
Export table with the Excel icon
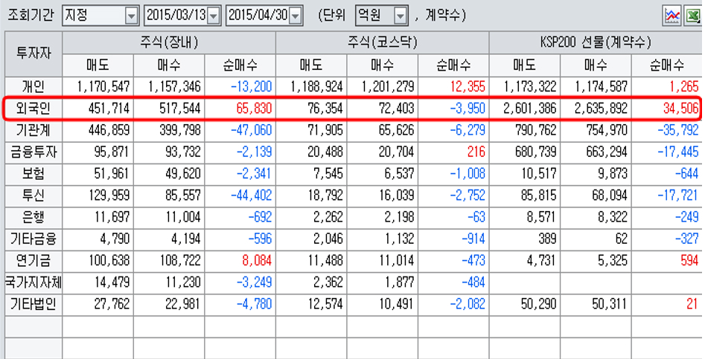691,15
